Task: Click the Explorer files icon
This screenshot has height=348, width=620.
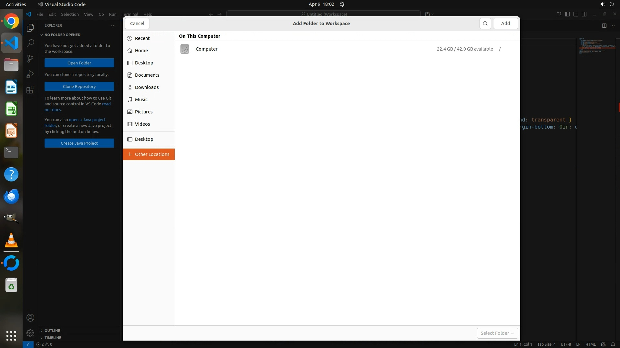Action: click(30, 28)
